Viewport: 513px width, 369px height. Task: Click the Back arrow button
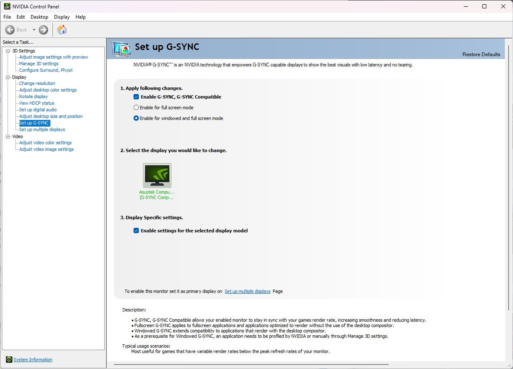tap(10, 30)
